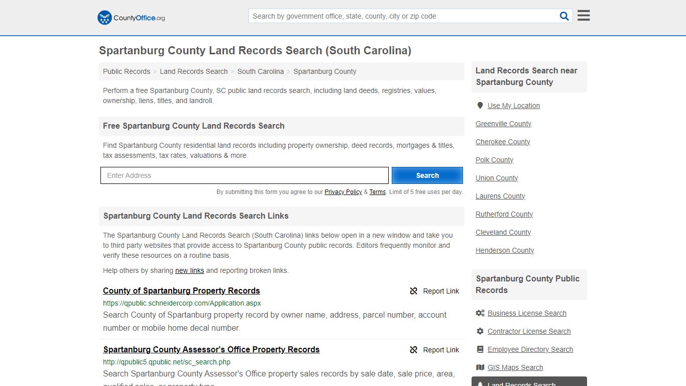Open Polk County link
This screenshot has height=386, width=686.
click(x=494, y=160)
